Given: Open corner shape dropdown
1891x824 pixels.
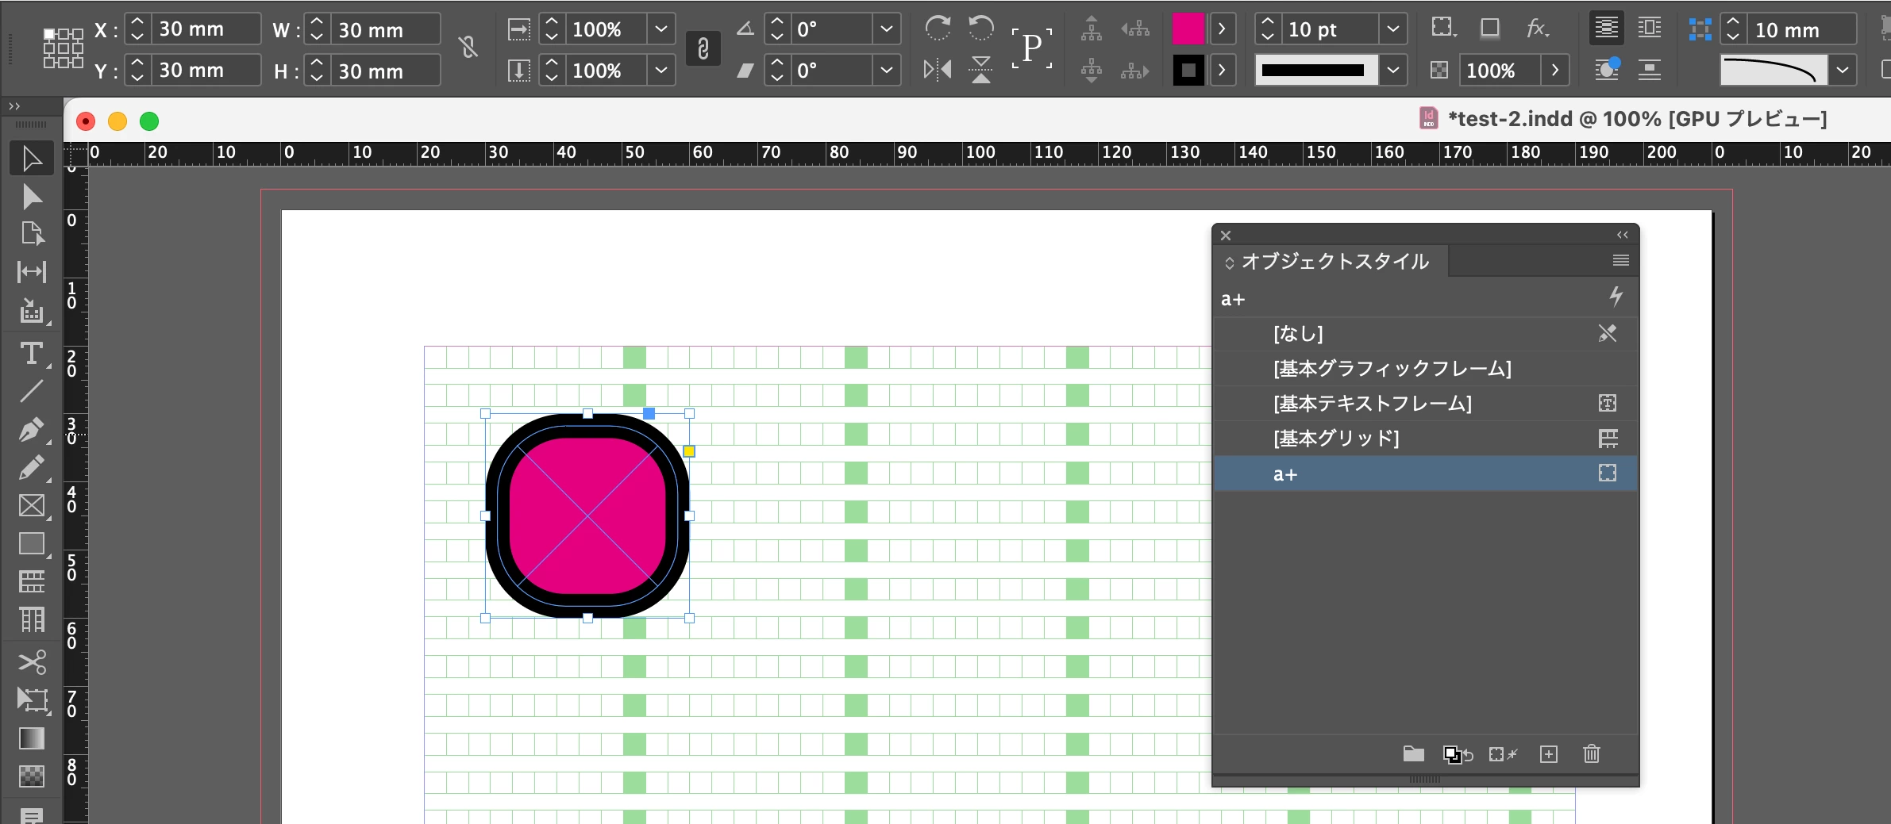Looking at the screenshot, I should [1842, 71].
